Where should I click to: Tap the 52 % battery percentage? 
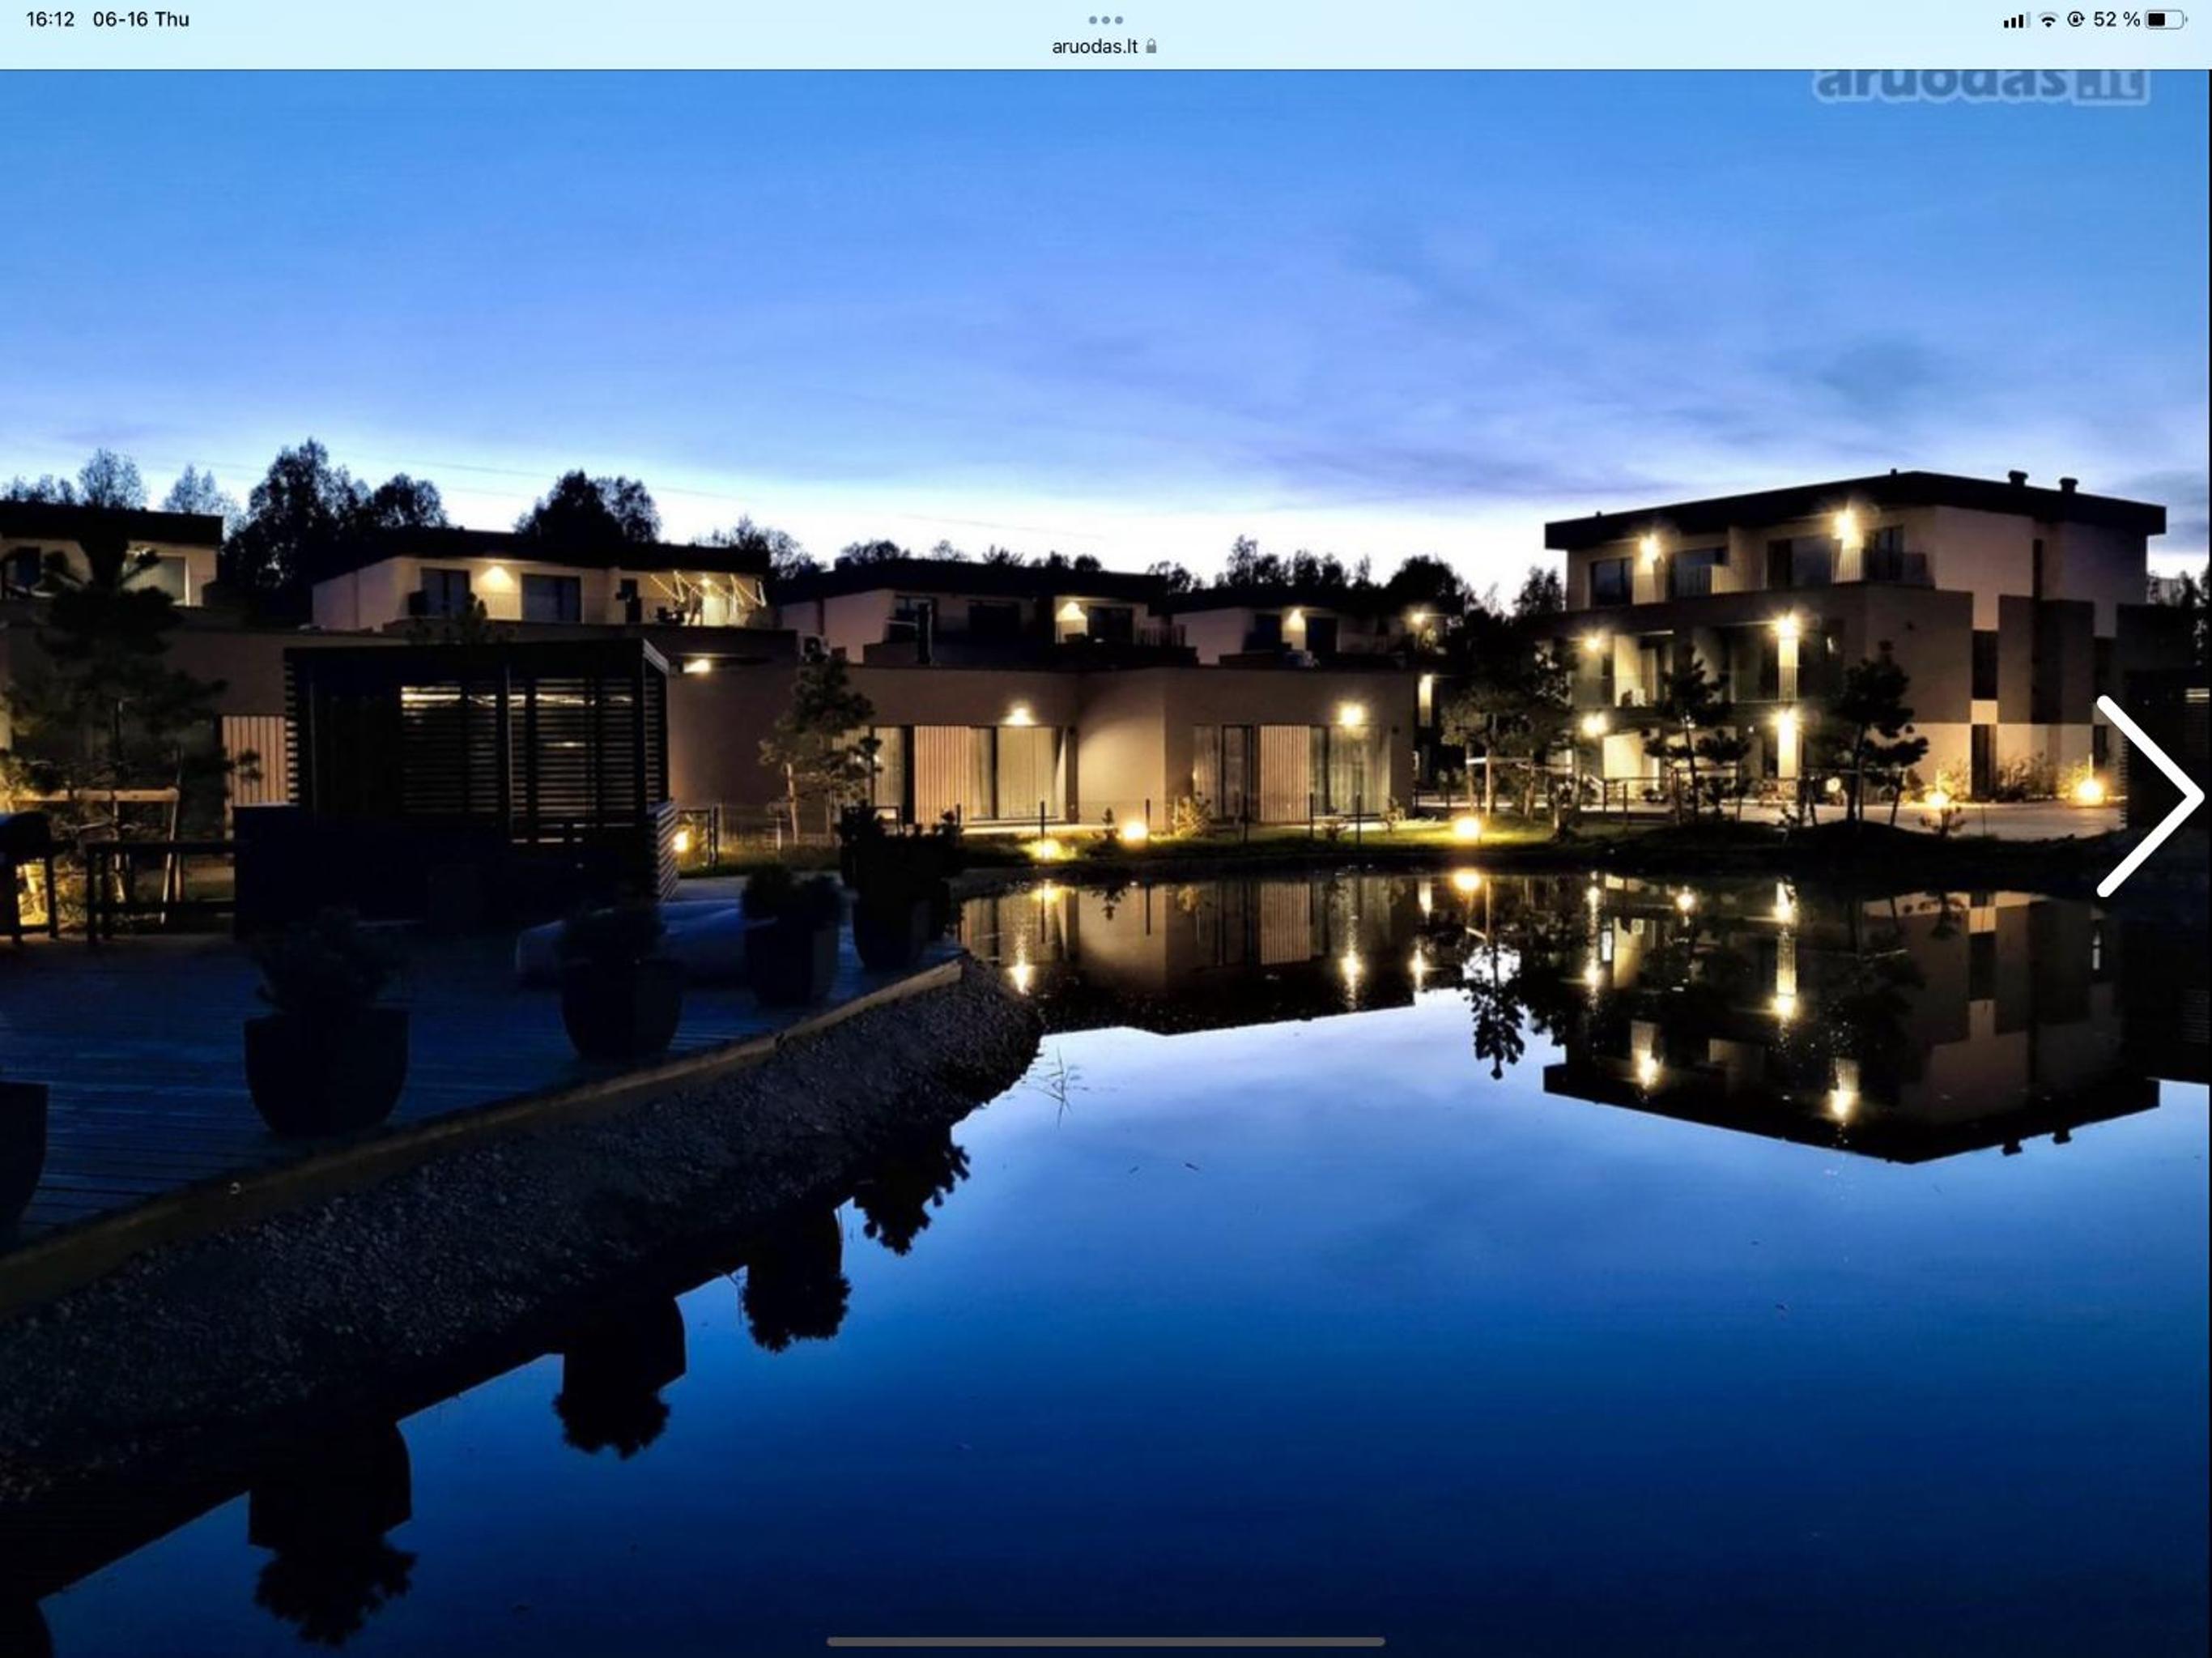click(2116, 20)
